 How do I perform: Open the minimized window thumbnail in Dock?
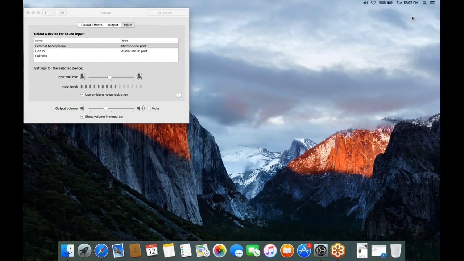379,250
